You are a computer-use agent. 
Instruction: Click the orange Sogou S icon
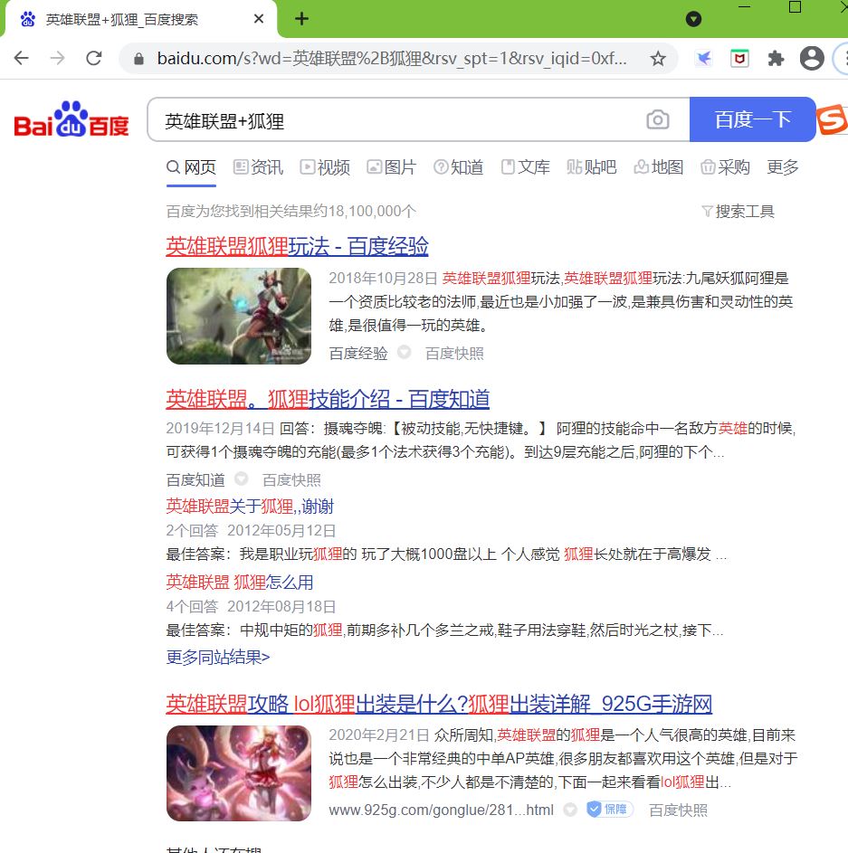(x=832, y=119)
